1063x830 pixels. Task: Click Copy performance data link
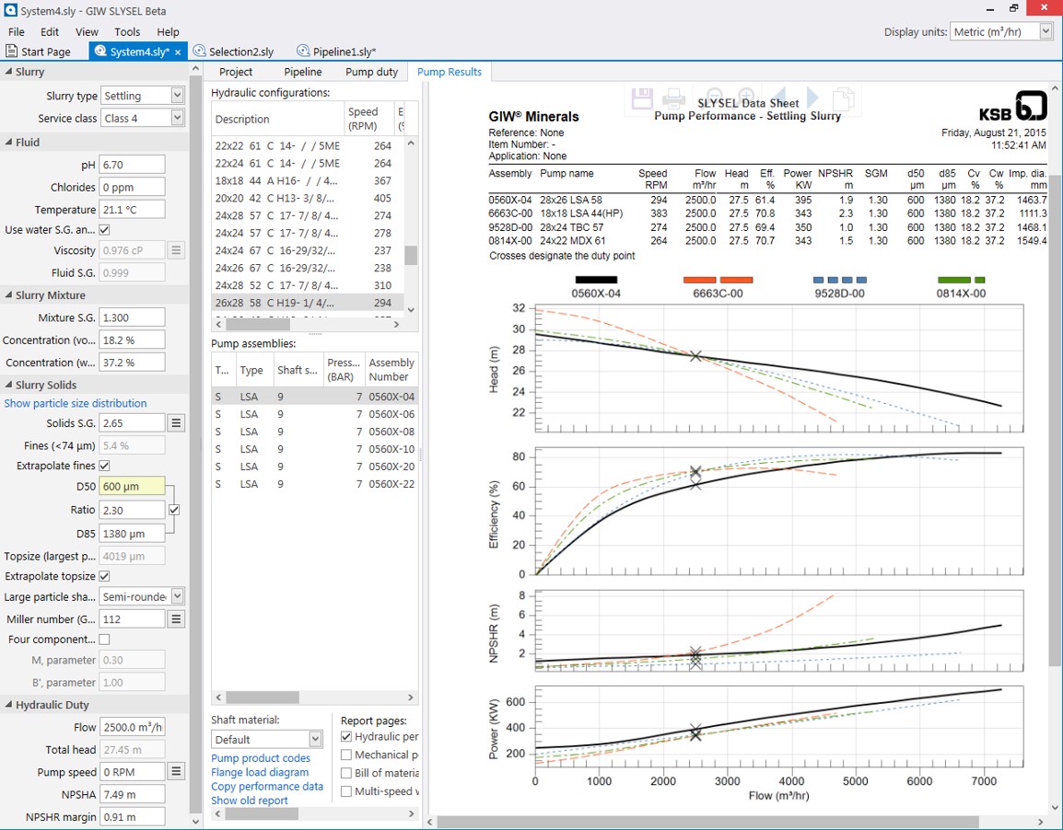(x=267, y=787)
